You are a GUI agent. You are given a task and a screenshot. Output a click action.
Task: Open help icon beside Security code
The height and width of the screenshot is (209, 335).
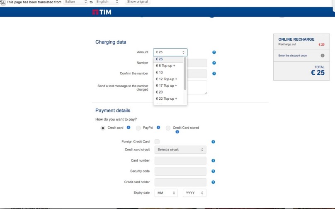coord(213,171)
